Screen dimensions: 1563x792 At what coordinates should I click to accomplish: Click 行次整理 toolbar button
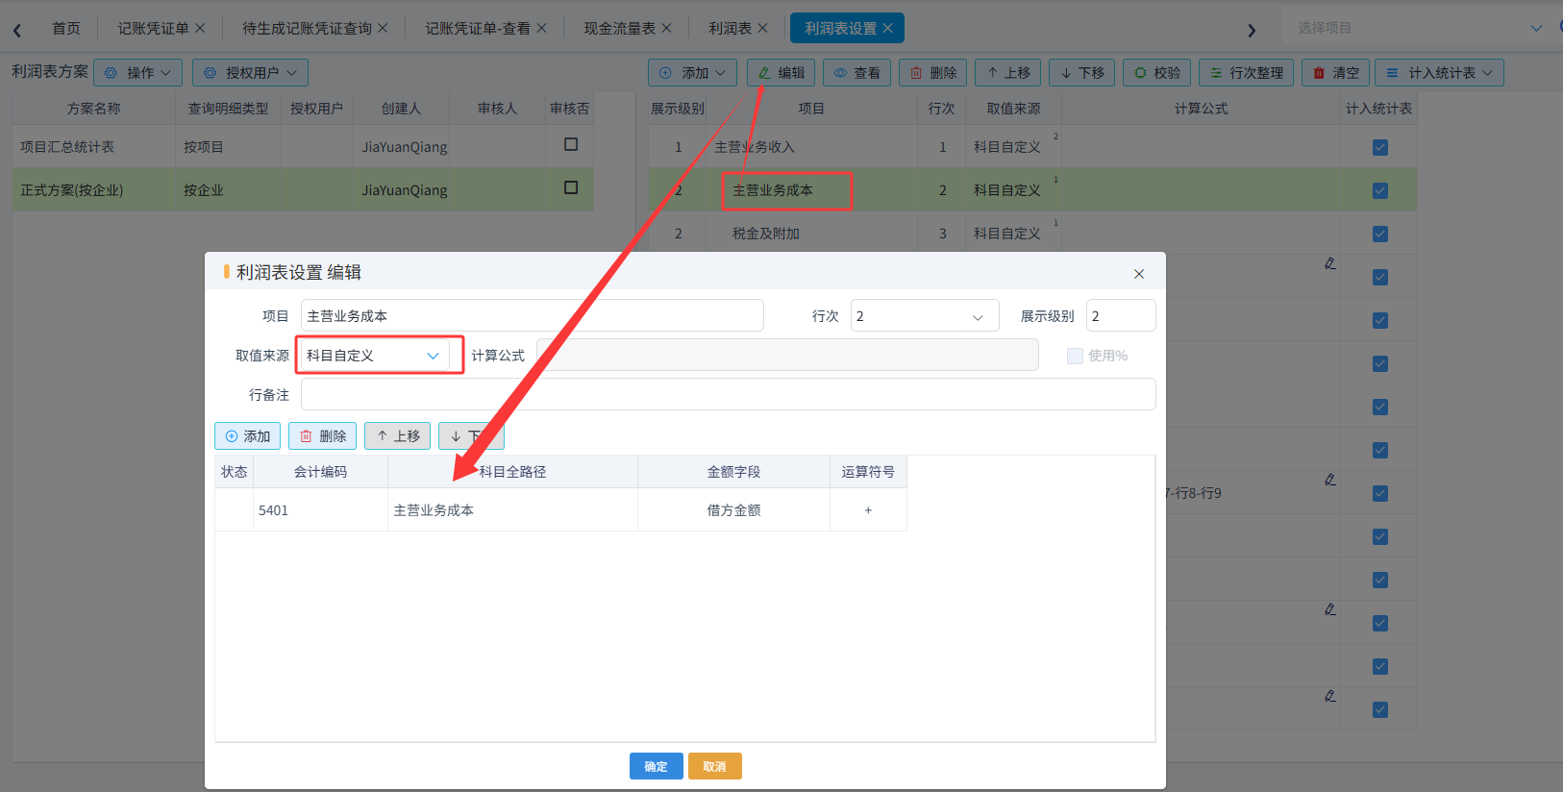[1247, 73]
